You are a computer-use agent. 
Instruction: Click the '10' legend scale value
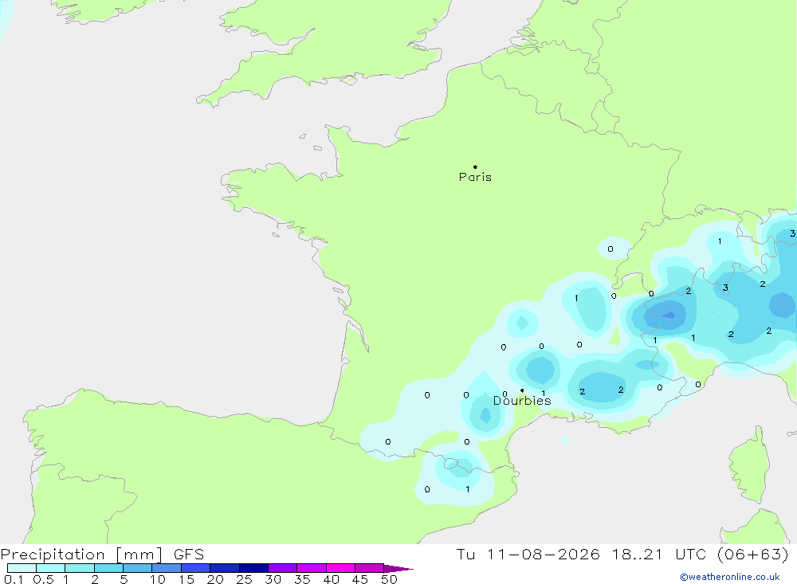[158, 579]
